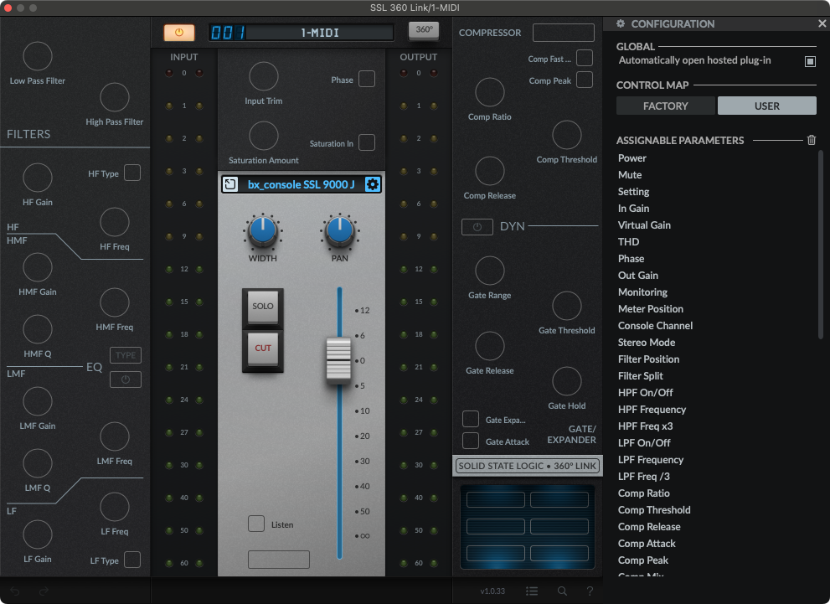Click the channel volume fader handle
830x604 pixels.
point(338,361)
